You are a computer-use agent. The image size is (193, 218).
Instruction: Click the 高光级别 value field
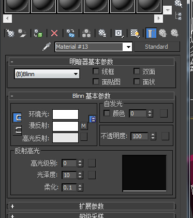[x=69, y=163]
